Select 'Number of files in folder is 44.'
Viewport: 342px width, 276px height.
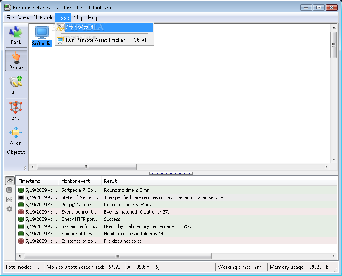[x=134, y=234]
